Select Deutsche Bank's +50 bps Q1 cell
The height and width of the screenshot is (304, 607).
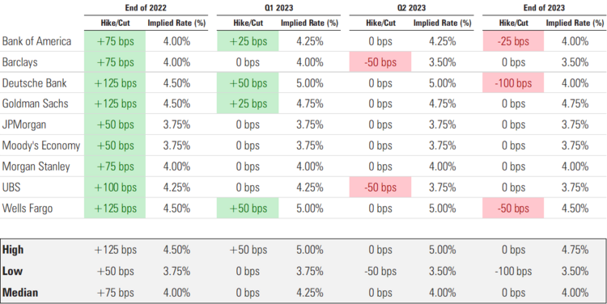tap(248, 82)
